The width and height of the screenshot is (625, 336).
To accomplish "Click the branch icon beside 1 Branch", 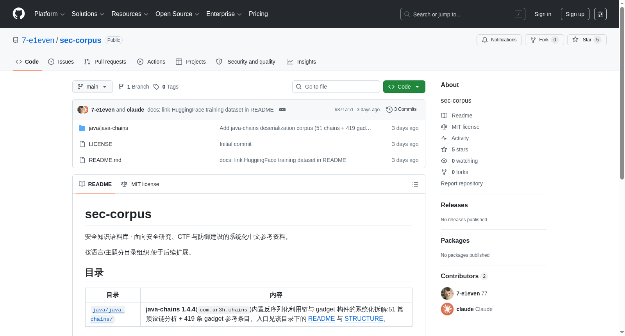I will pos(121,87).
